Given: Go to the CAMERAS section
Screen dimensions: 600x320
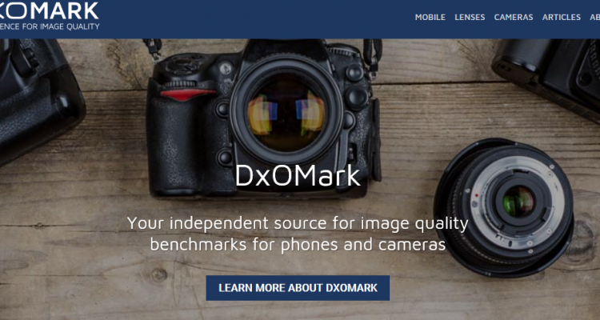Looking at the screenshot, I should pyautogui.click(x=514, y=18).
